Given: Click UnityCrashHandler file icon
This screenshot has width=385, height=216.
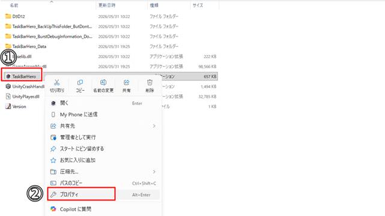Looking at the screenshot, I should point(8,86).
